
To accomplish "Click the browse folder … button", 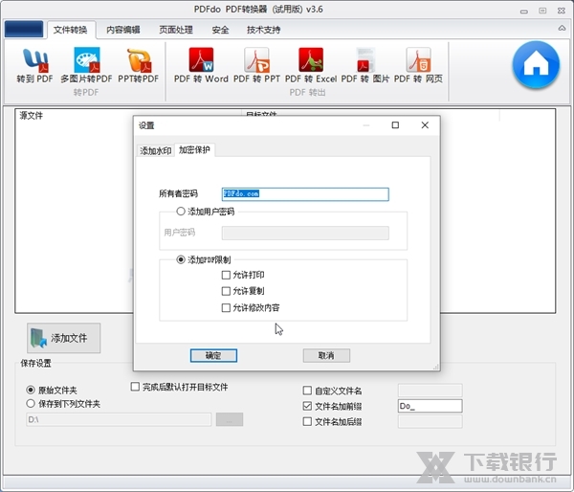I will pos(230,419).
